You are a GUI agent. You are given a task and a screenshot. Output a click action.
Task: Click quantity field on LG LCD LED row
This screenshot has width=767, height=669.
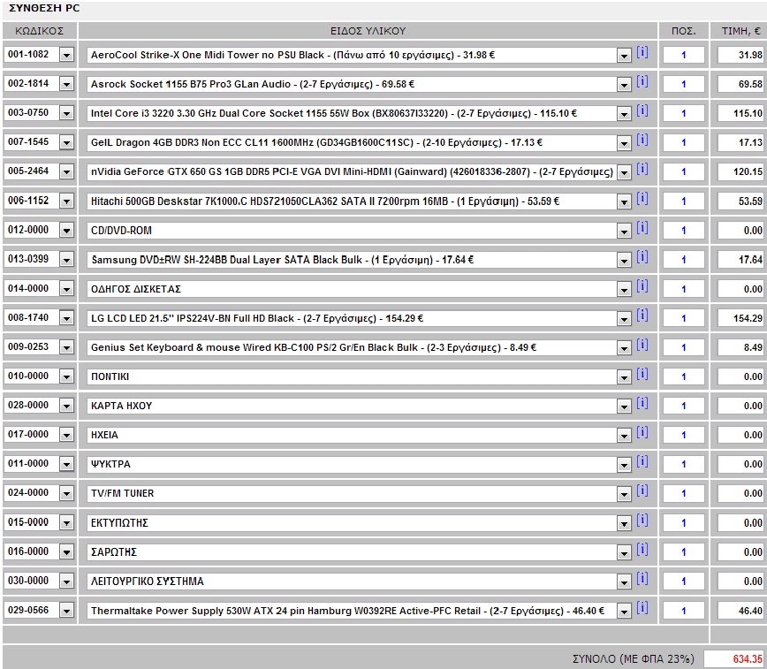tap(684, 318)
